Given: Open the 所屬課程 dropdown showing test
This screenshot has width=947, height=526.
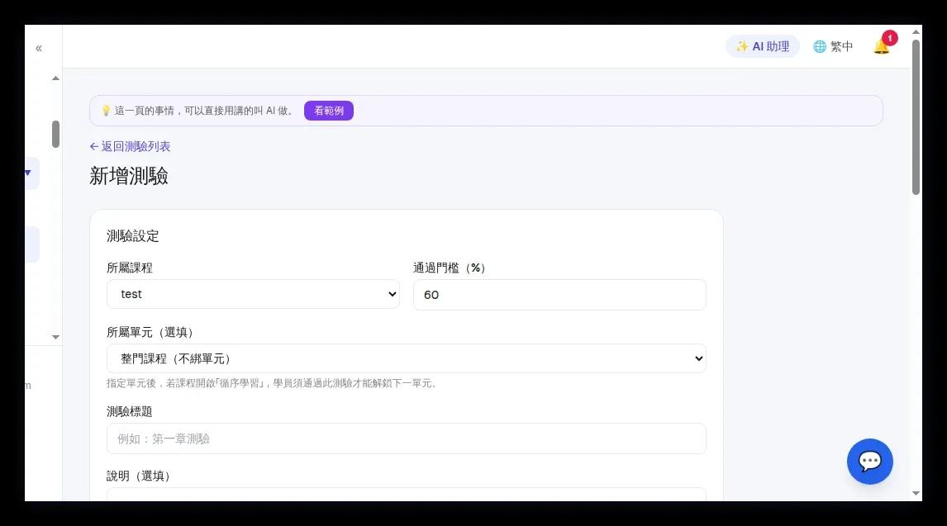Looking at the screenshot, I should pos(253,294).
